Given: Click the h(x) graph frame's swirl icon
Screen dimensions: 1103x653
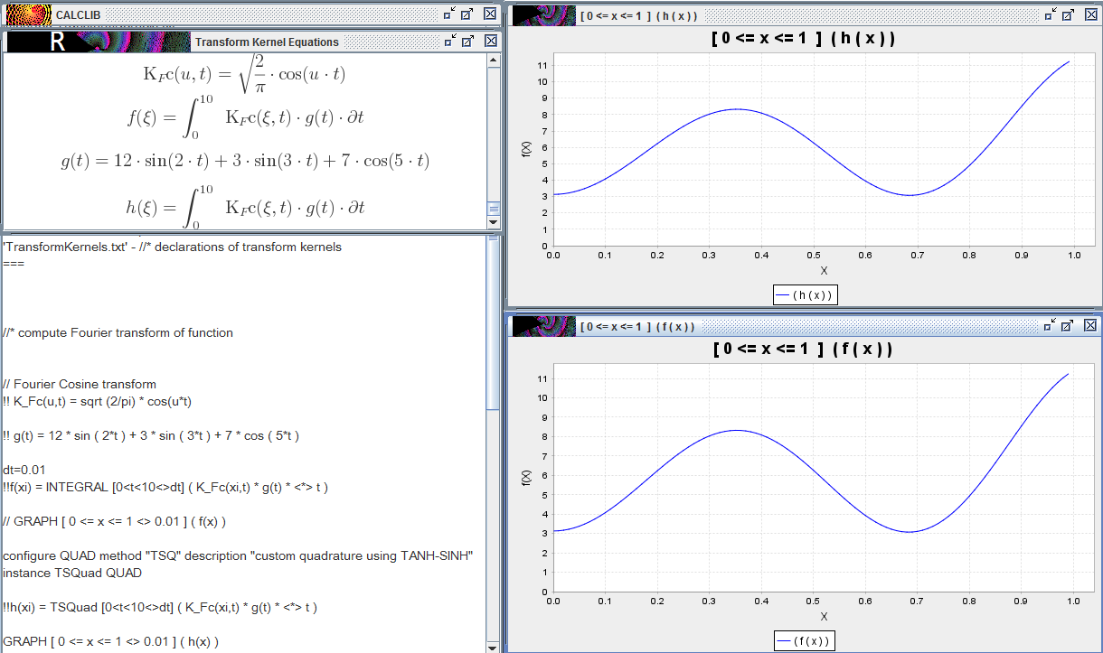Looking at the screenshot, I should (x=543, y=15).
